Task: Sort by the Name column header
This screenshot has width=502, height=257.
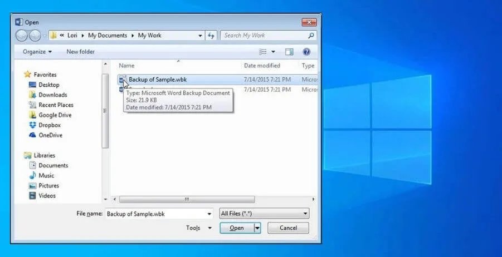Action: (x=126, y=66)
